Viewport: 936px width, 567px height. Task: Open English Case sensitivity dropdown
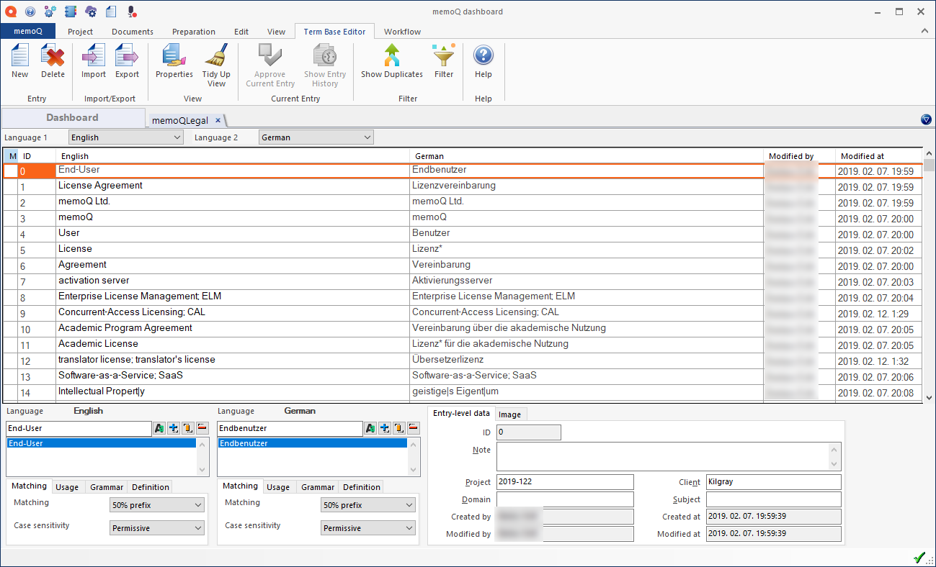pyautogui.click(x=157, y=528)
